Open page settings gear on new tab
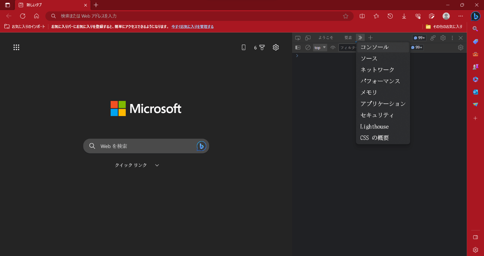This screenshot has height=256, width=484. (276, 47)
